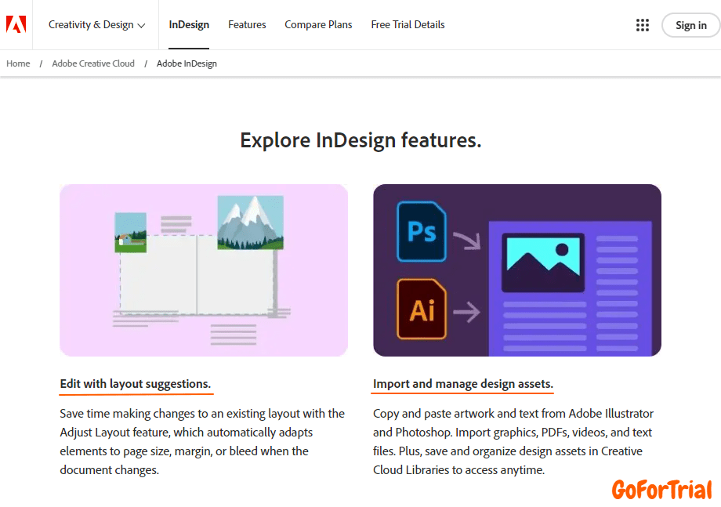Open the apps grid icon
Viewport: 721px width, 507px height.
click(643, 25)
